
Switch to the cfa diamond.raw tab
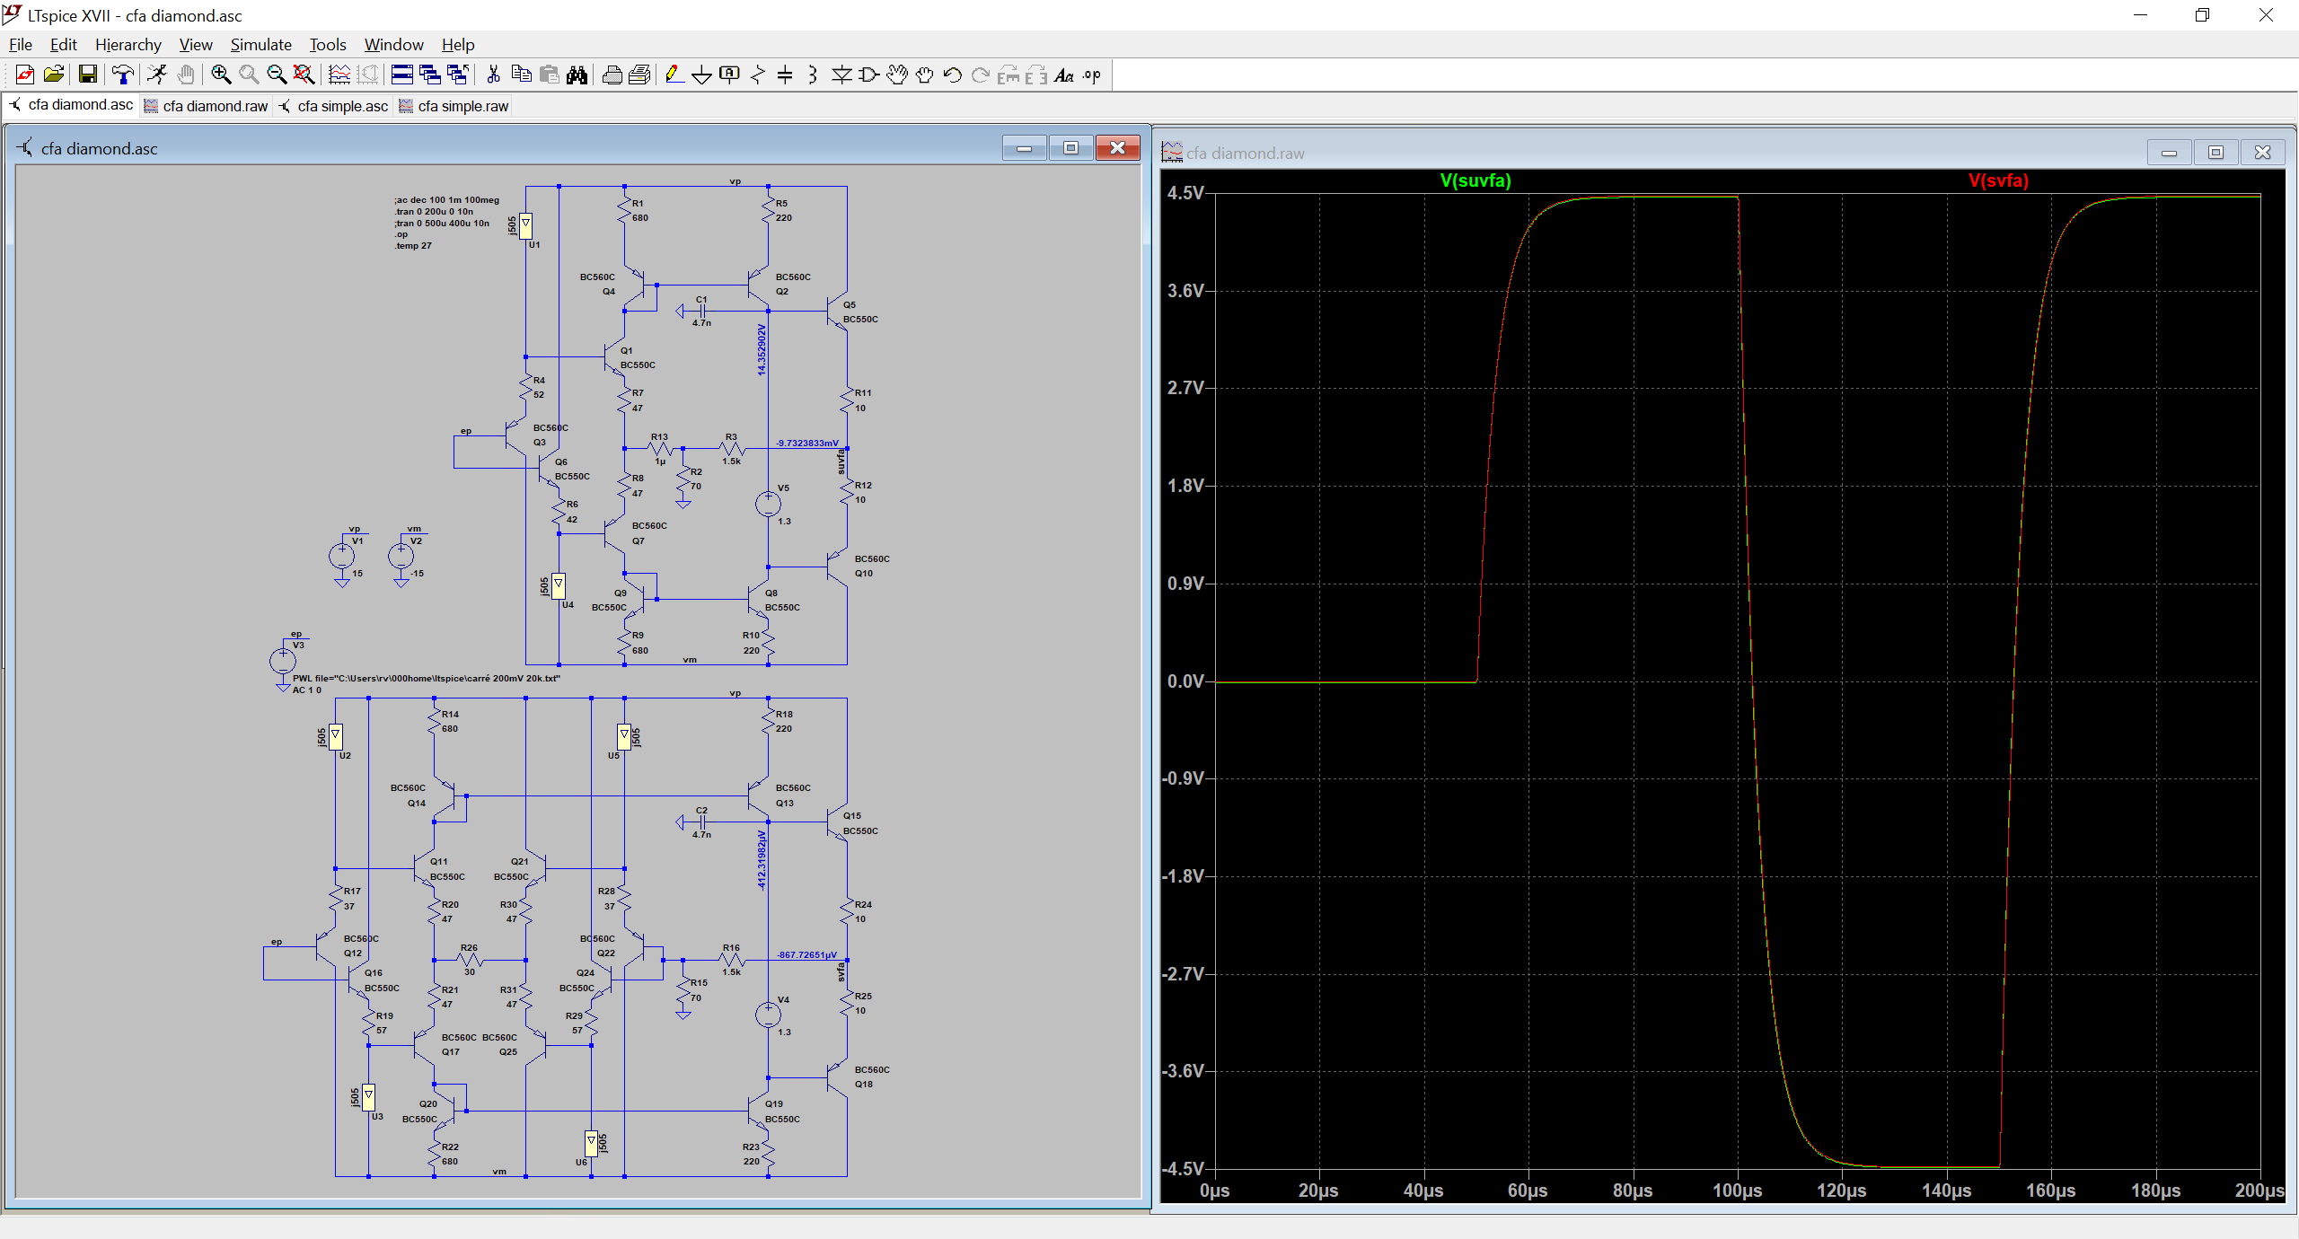point(207,106)
